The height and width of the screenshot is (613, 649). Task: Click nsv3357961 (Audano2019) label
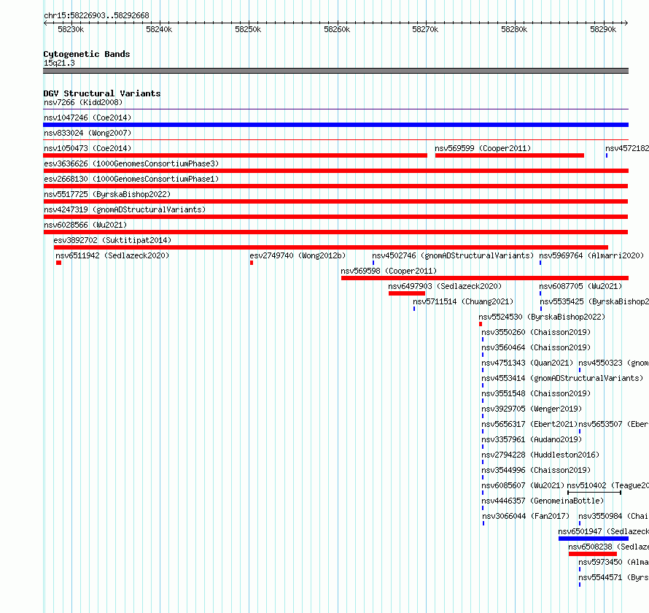(x=532, y=439)
